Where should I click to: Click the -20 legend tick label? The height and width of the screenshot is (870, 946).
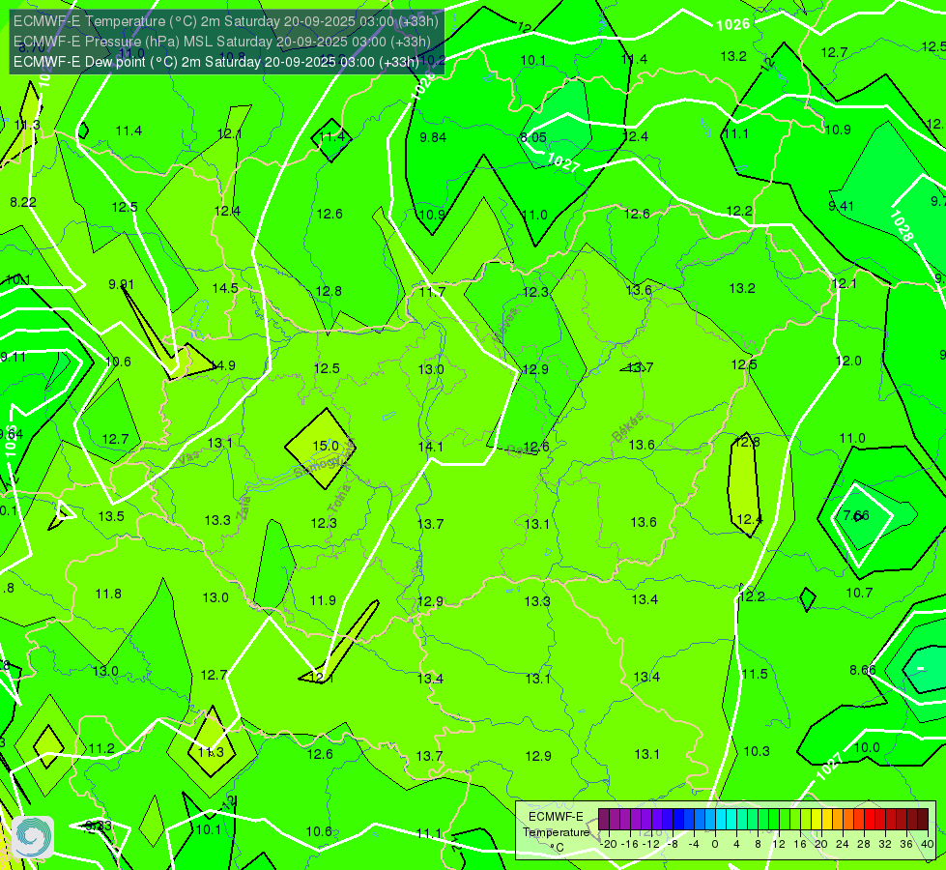(x=609, y=844)
